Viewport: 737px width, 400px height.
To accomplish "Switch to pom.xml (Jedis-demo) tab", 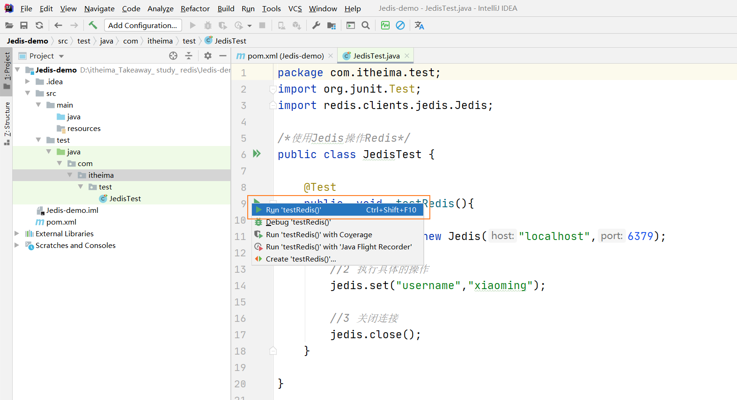I will coord(286,56).
